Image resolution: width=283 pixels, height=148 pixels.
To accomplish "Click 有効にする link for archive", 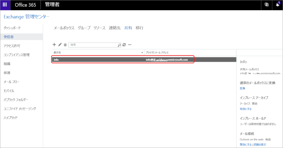I will pos(246,109).
